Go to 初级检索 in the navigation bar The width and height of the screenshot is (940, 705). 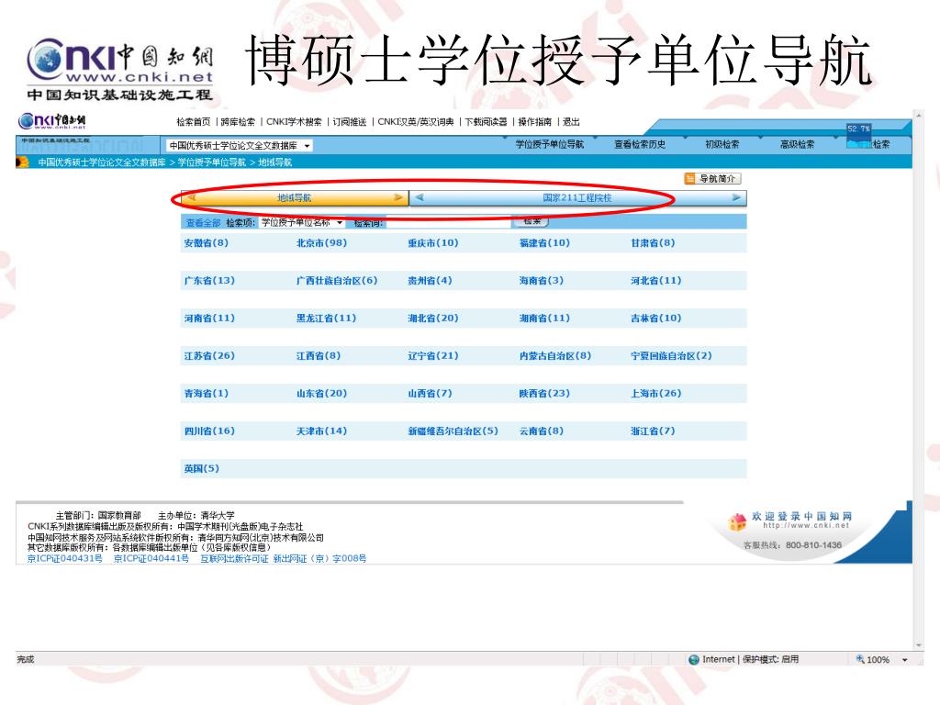[722, 144]
